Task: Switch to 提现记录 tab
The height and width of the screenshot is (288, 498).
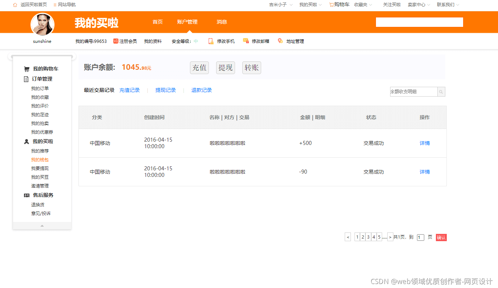Action: (166, 90)
